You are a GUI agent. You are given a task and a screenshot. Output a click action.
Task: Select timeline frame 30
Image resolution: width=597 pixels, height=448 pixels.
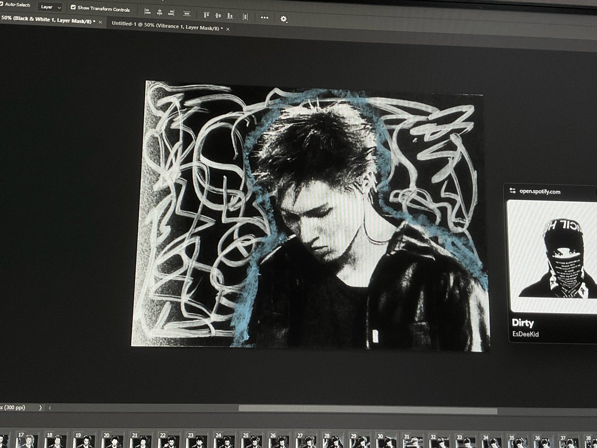[x=387, y=441]
